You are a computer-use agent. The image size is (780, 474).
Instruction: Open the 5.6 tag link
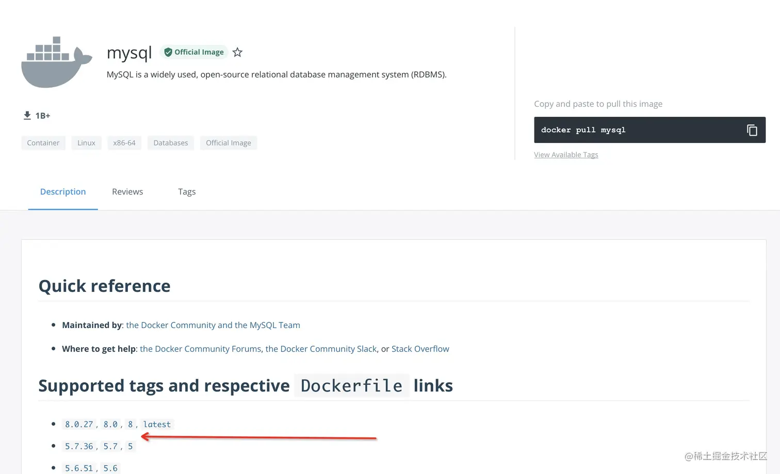coord(110,468)
